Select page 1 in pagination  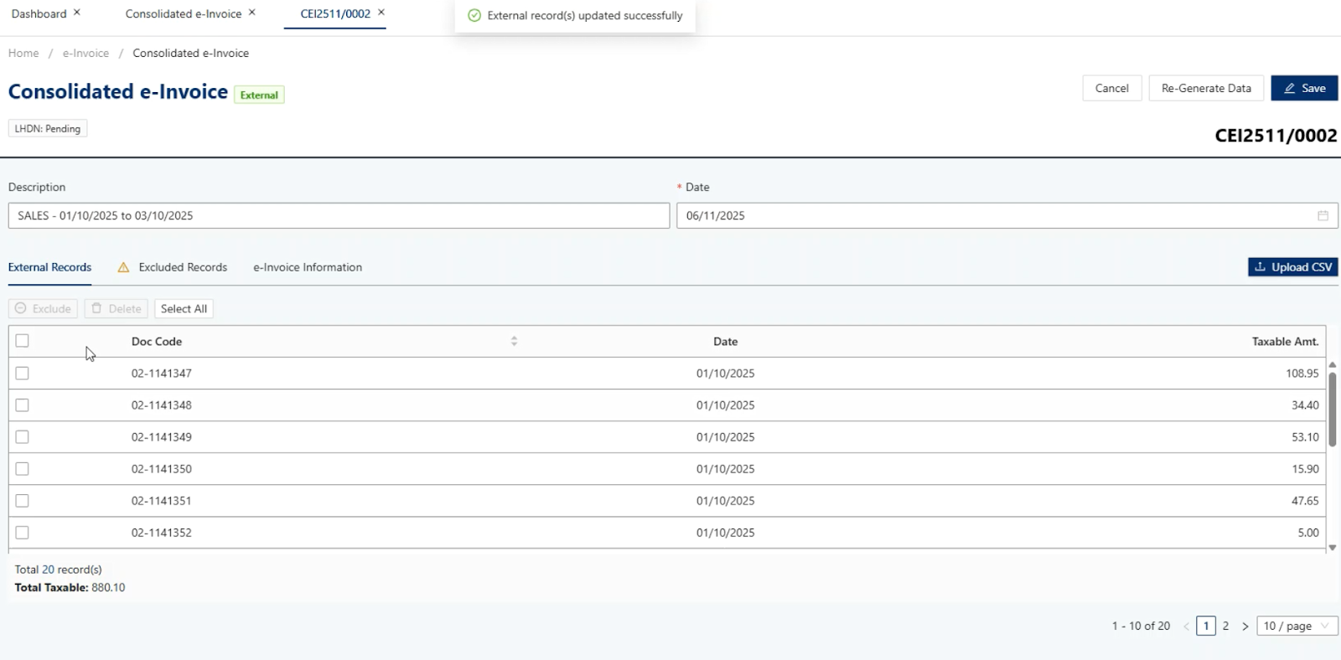1206,626
